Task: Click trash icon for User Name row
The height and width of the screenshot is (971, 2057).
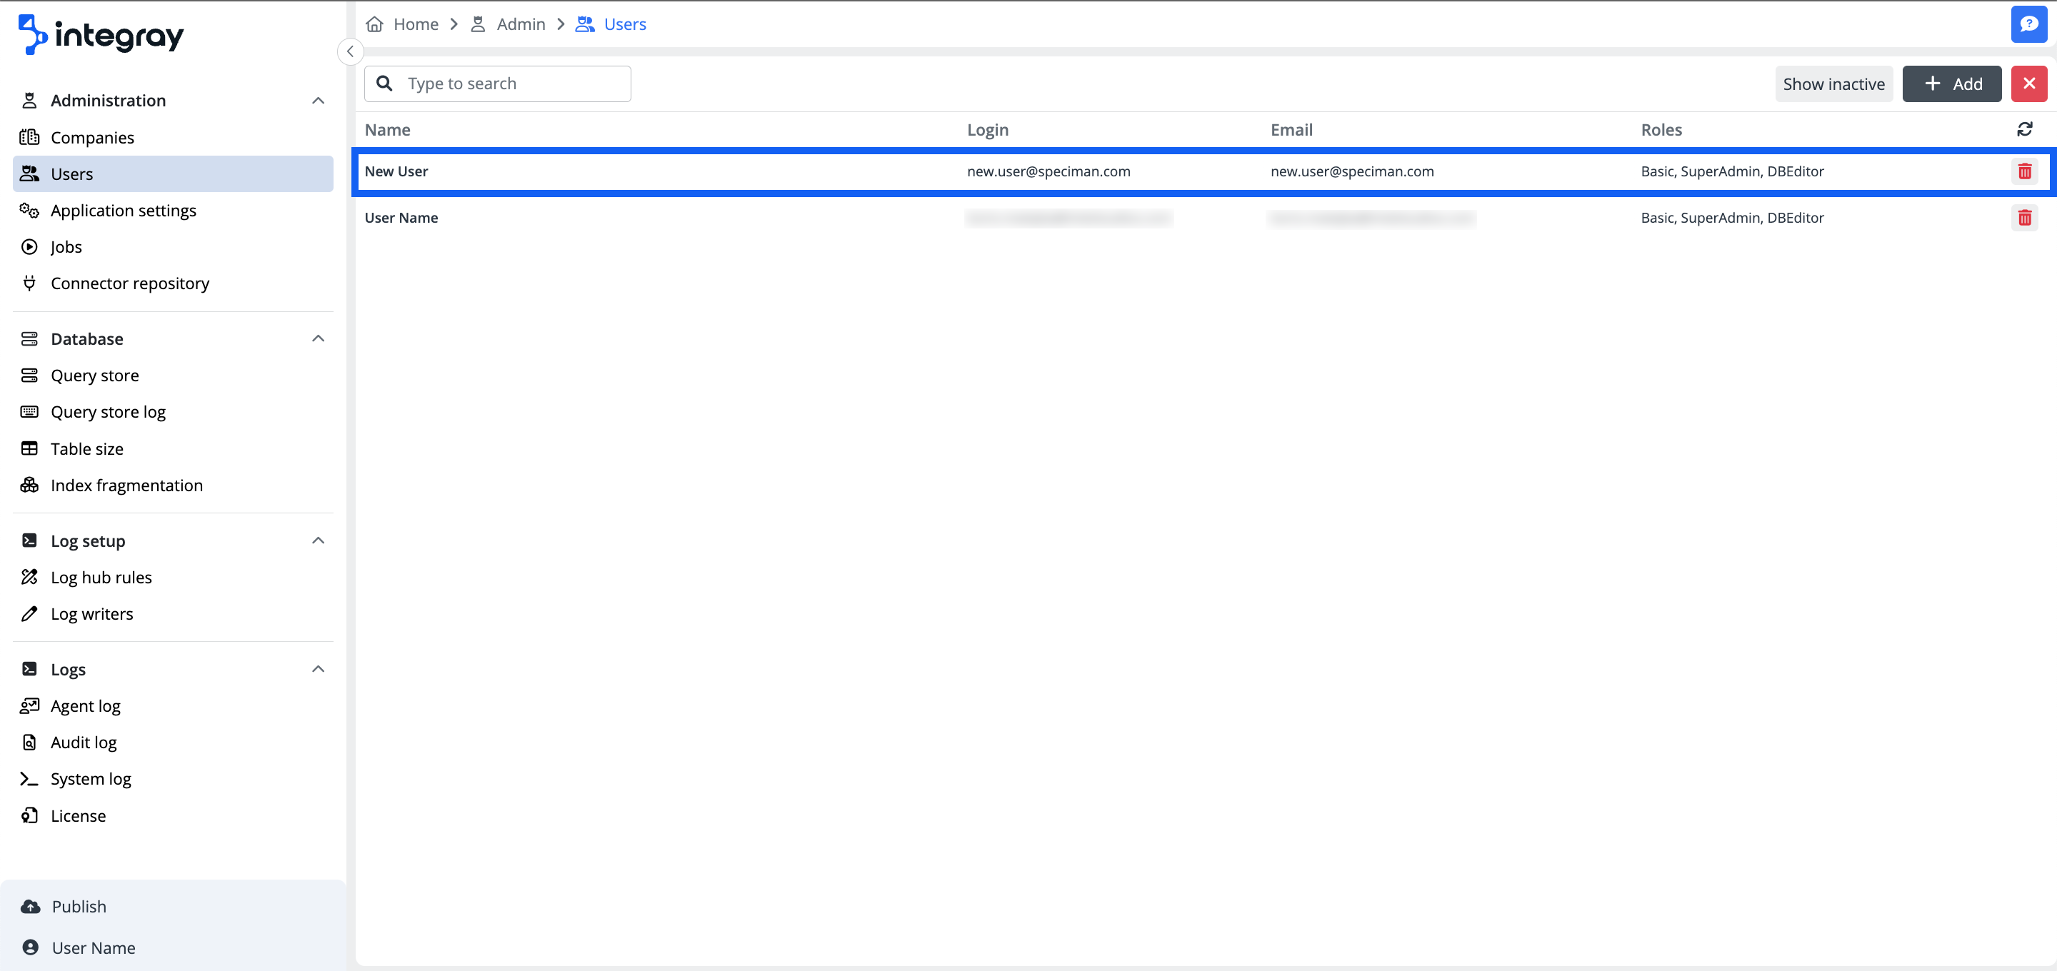Action: [2024, 217]
